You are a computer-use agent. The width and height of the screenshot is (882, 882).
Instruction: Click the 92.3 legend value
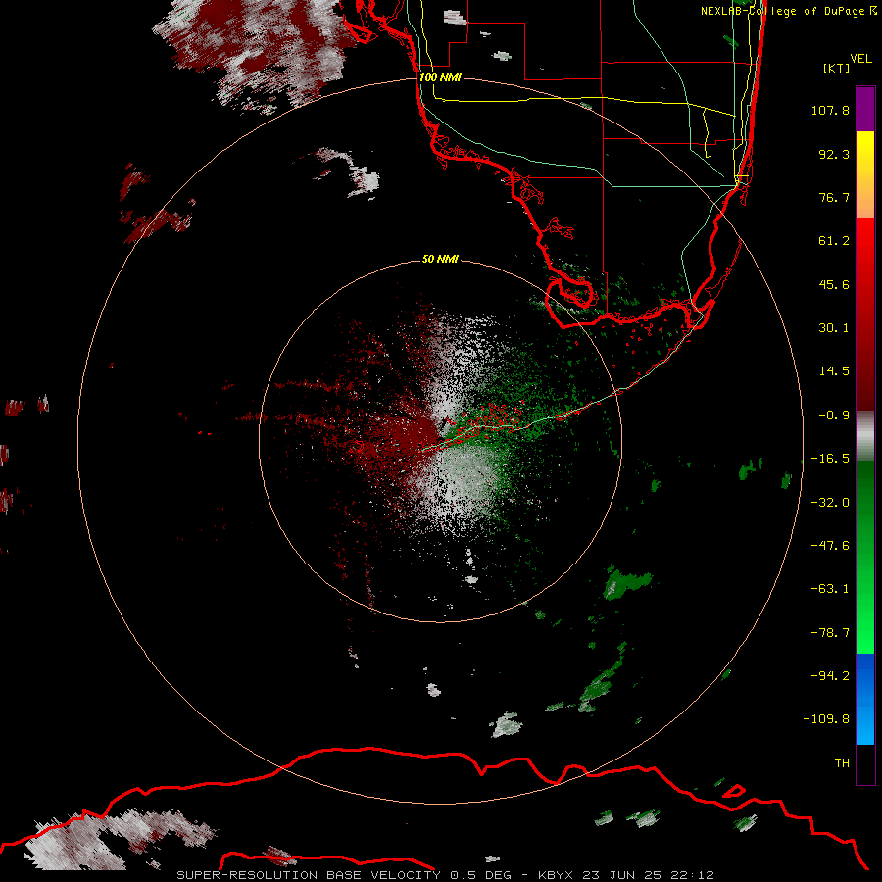834,154
